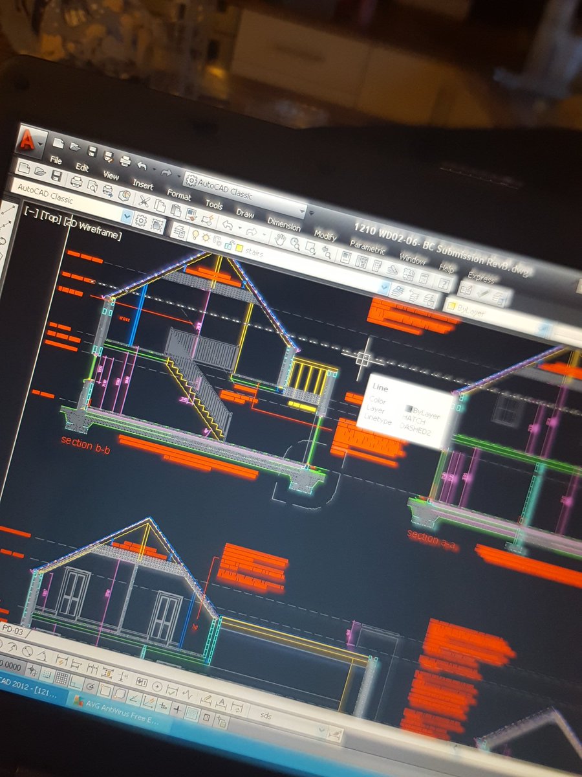Image resolution: width=582 pixels, height=777 pixels.
Task: Click Zoom Window icon
Action: click(x=310, y=247)
